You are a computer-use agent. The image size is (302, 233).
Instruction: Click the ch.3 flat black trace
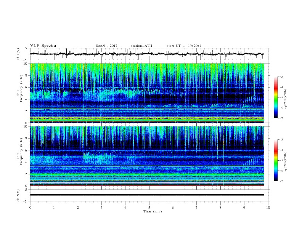coord(147,195)
